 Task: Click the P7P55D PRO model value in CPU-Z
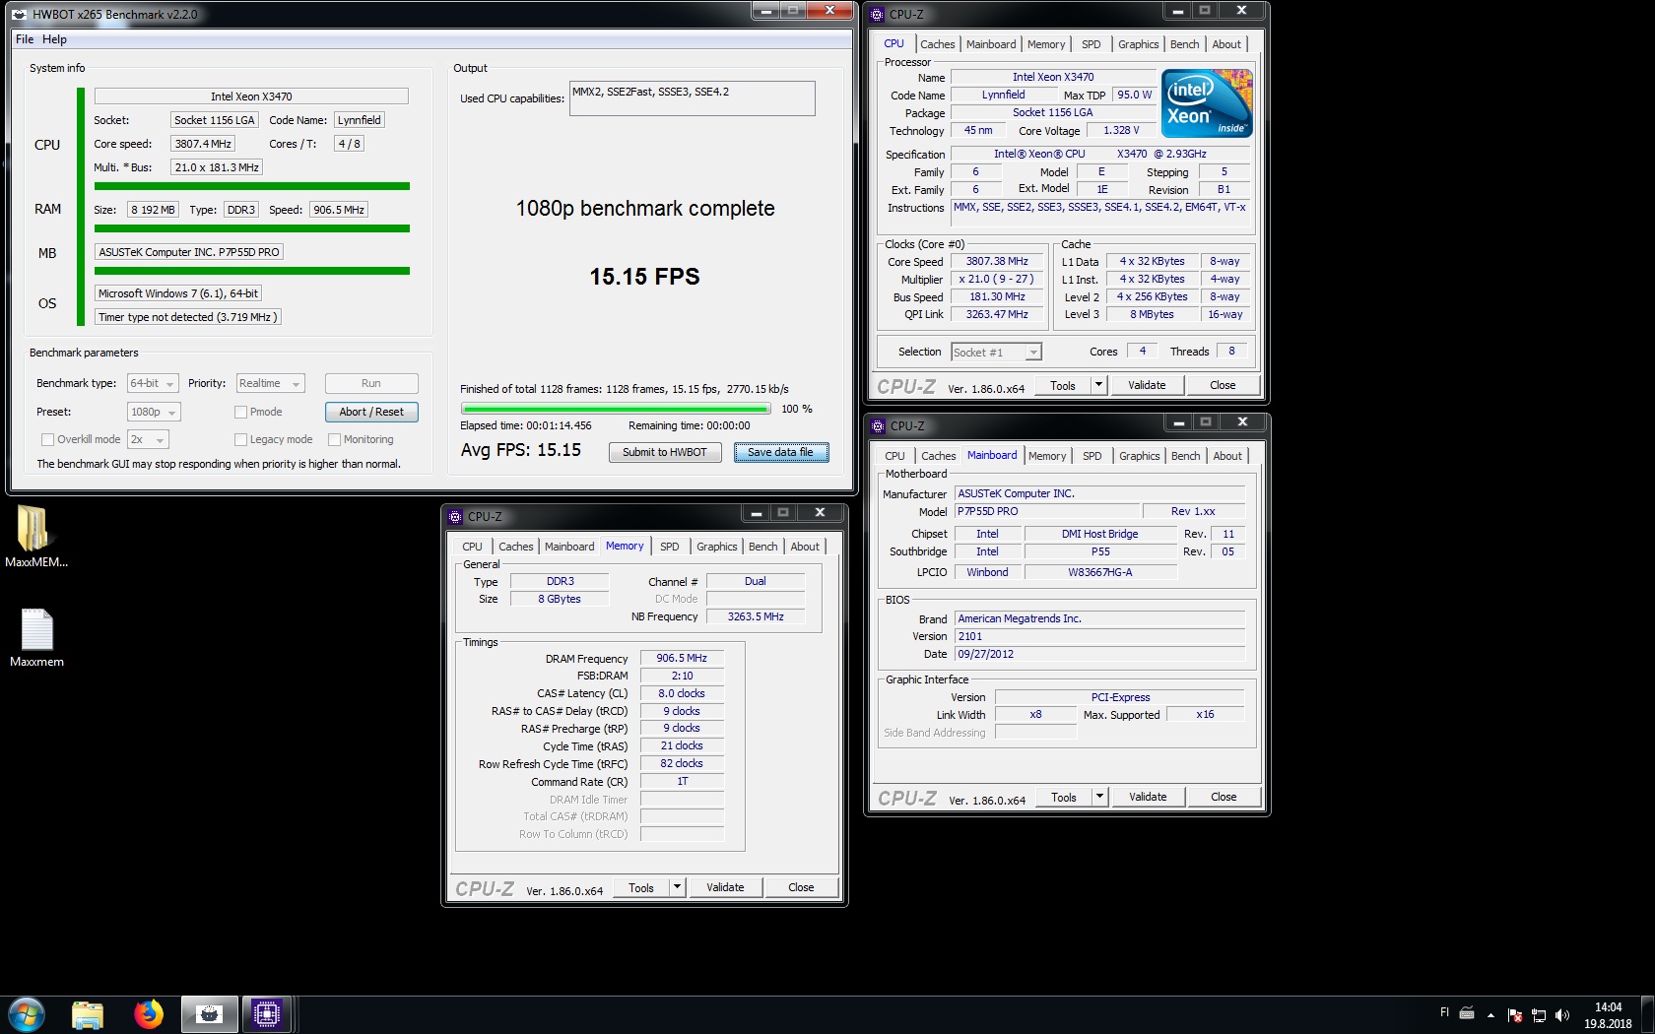(1046, 511)
